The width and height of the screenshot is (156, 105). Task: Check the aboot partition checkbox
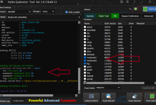point(85,27)
